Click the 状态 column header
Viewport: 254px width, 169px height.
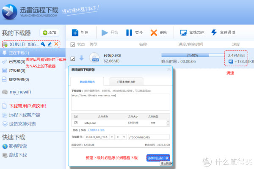point(81,44)
